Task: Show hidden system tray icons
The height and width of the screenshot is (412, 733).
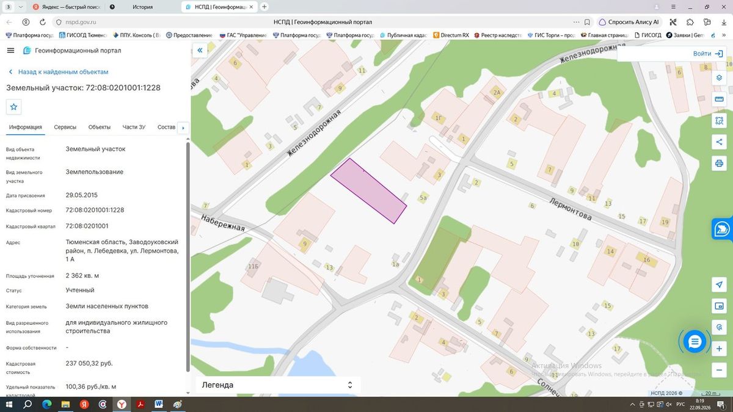Action: 632,404
